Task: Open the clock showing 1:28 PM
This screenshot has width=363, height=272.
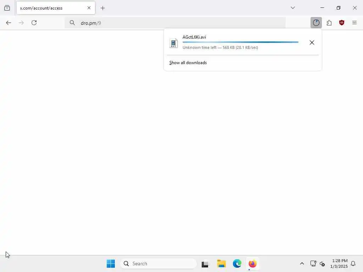Action: (x=339, y=263)
